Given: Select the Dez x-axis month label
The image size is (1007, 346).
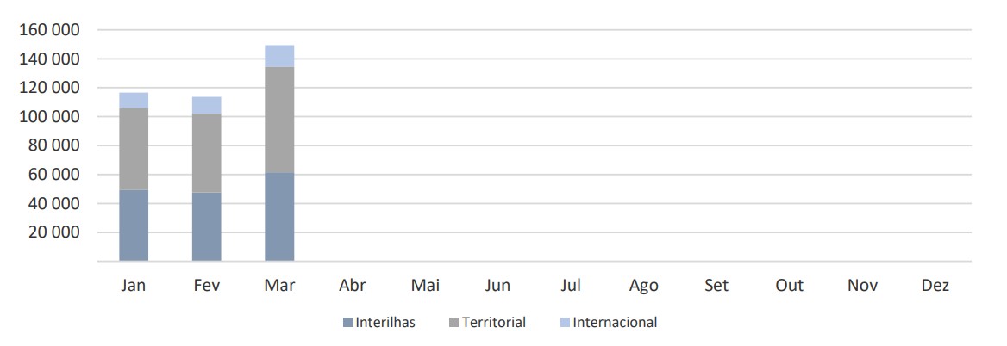Looking at the screenshot, I should coord(935,286).
